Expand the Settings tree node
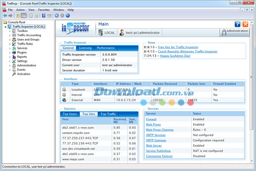This screenshot has width=256, height=171. [9, 61]
